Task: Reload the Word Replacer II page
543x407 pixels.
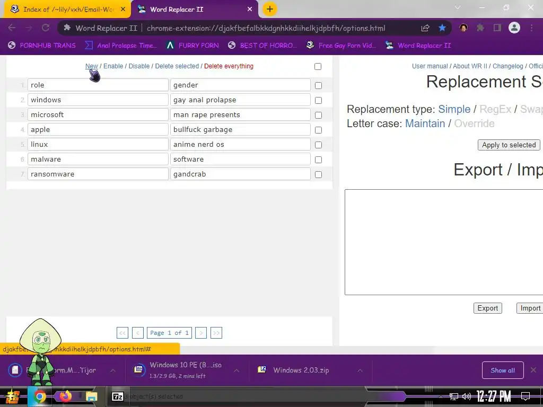Action: 46,28
